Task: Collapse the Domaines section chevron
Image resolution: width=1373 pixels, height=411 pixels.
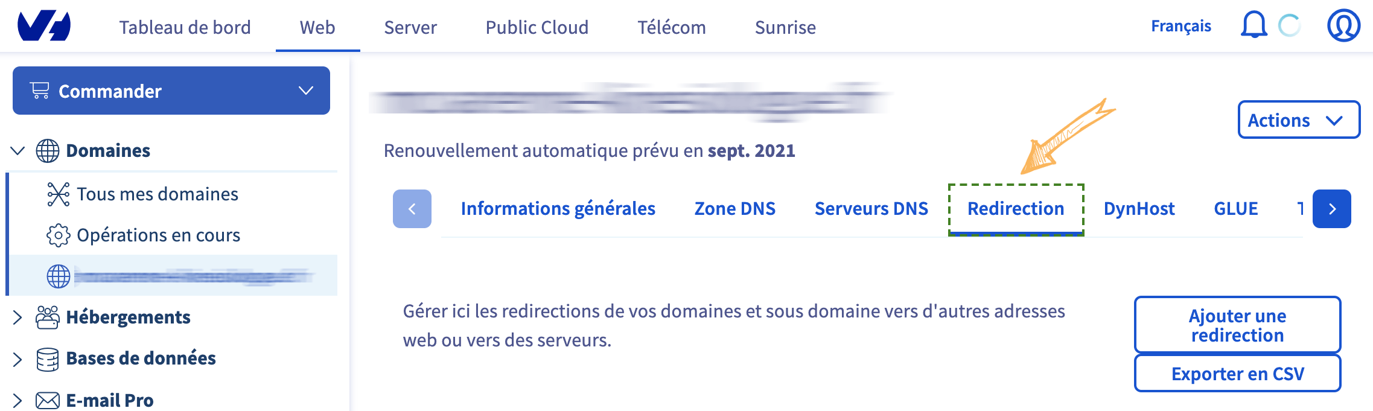Action: click(18, 151)
